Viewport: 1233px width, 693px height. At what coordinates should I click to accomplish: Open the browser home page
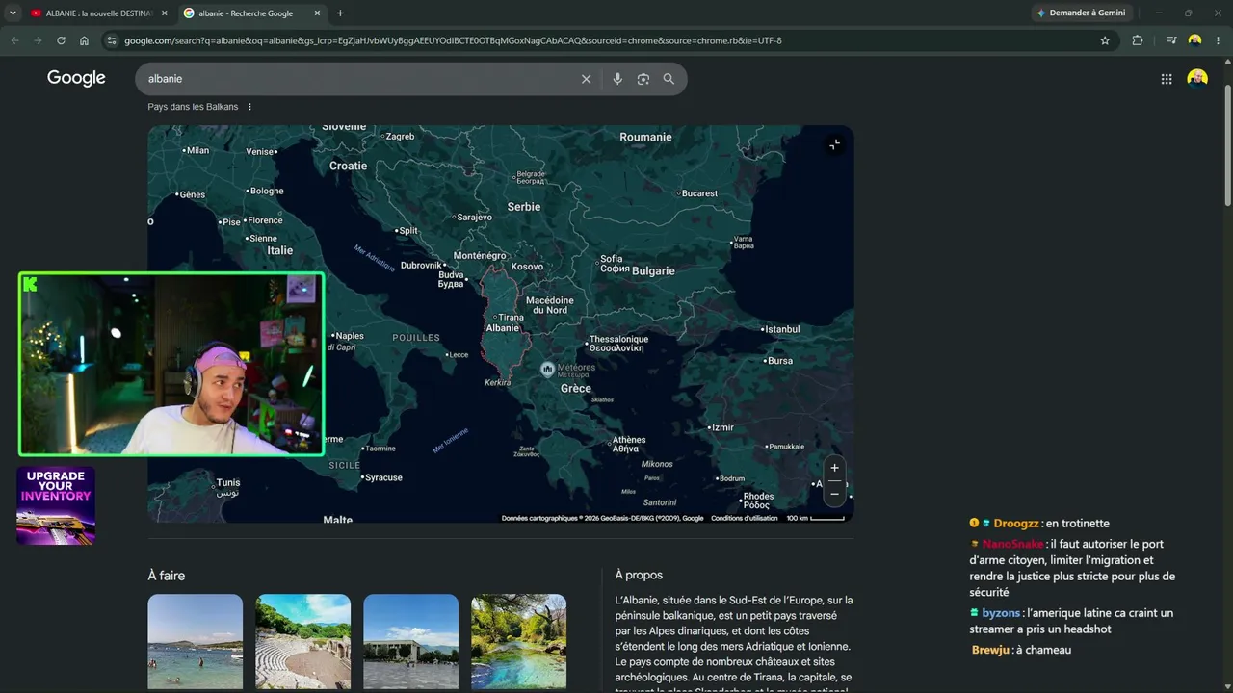tap(84, 40)
